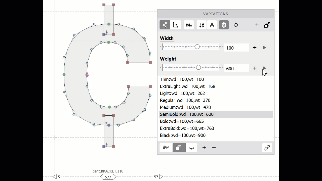322x181 pixels.
Task: Click the Width slider handle
Action: pos(197,47)
